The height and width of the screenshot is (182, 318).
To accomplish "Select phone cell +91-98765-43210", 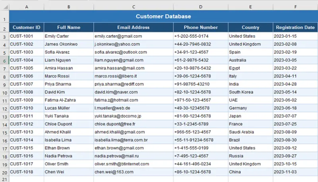I will pyautogui.click(x=201, y=84).
